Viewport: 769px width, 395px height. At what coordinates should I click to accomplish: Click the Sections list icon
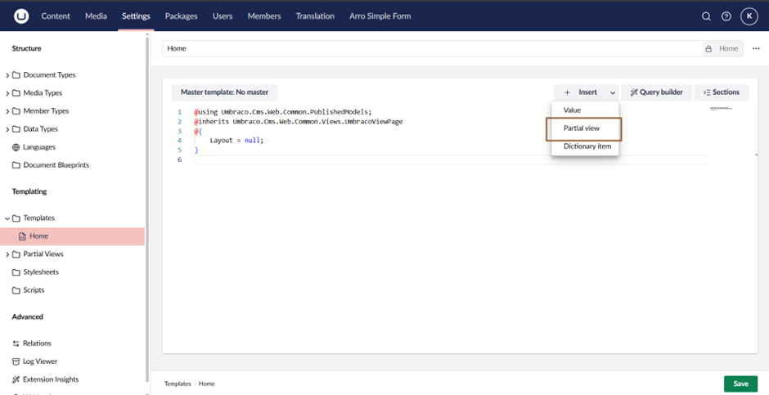coord(707,92)
